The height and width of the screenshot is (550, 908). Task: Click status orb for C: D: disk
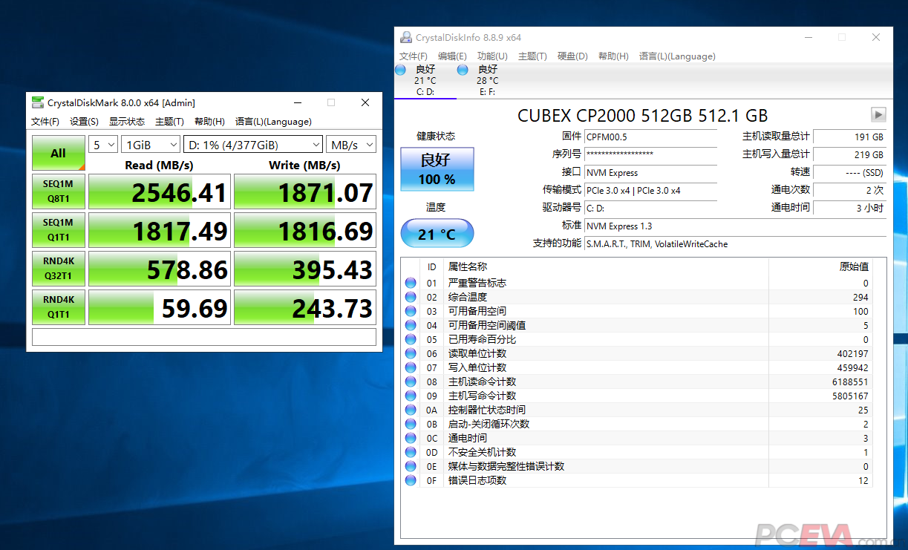click(x=401, y=70)
